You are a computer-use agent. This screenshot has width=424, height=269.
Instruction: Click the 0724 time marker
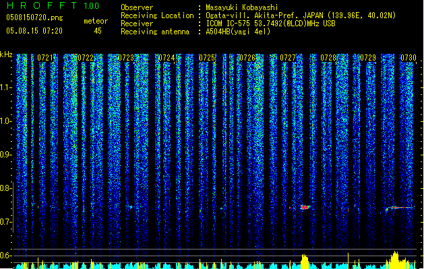coord(166,58)
